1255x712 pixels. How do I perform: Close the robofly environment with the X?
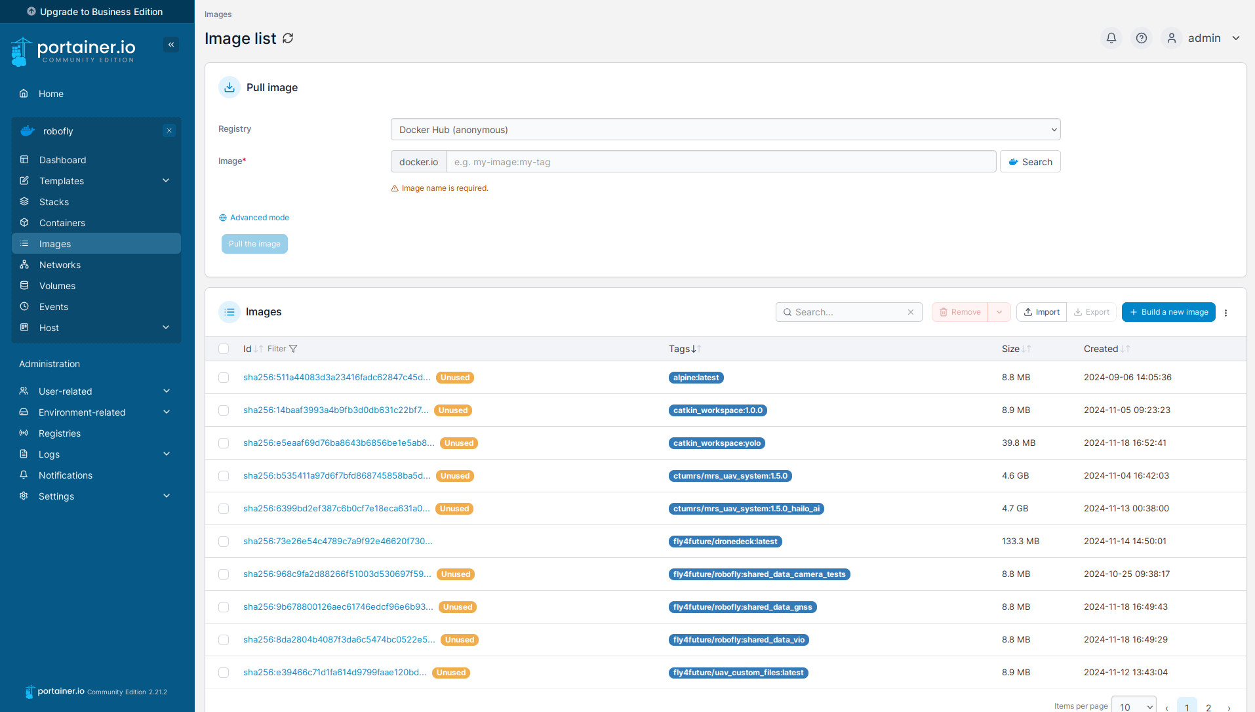(169, 130)
